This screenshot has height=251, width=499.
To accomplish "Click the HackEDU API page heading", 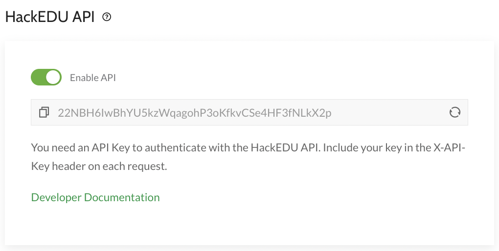I will coord(50,17).
